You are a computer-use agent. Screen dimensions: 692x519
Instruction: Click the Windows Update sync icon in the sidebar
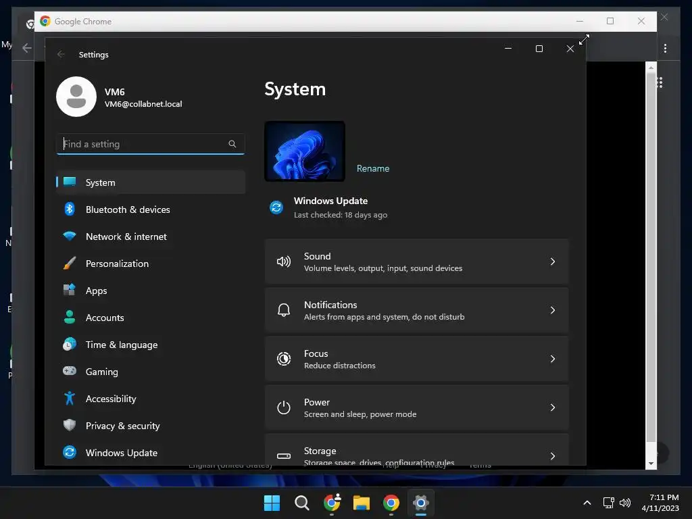pyautogui.click(x=70, y=452)
